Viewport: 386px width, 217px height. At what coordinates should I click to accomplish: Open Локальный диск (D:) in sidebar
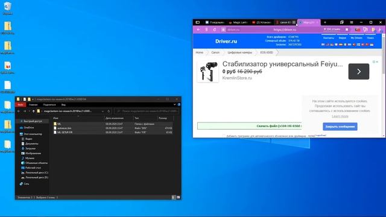[x=35, y=177]
